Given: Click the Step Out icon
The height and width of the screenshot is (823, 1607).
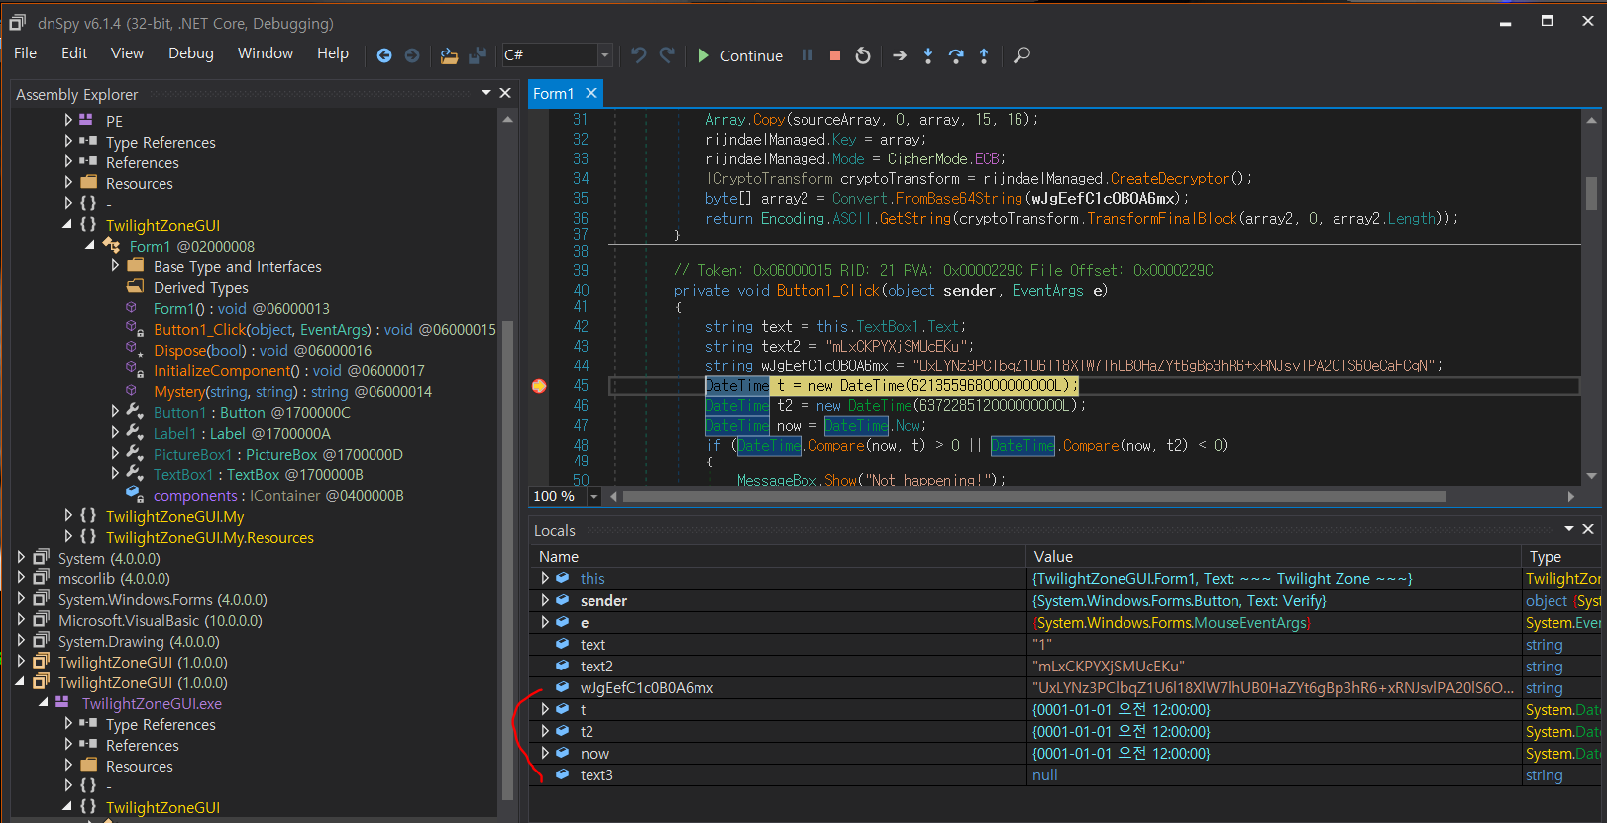Looking at the screenshot, I should point(984,55).
